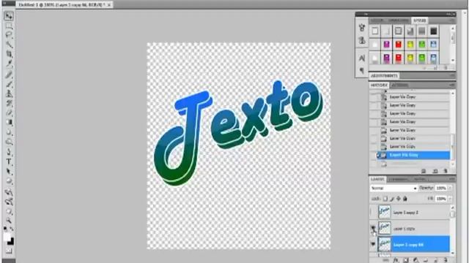Click the Layers Fill value field

[441, 199]
